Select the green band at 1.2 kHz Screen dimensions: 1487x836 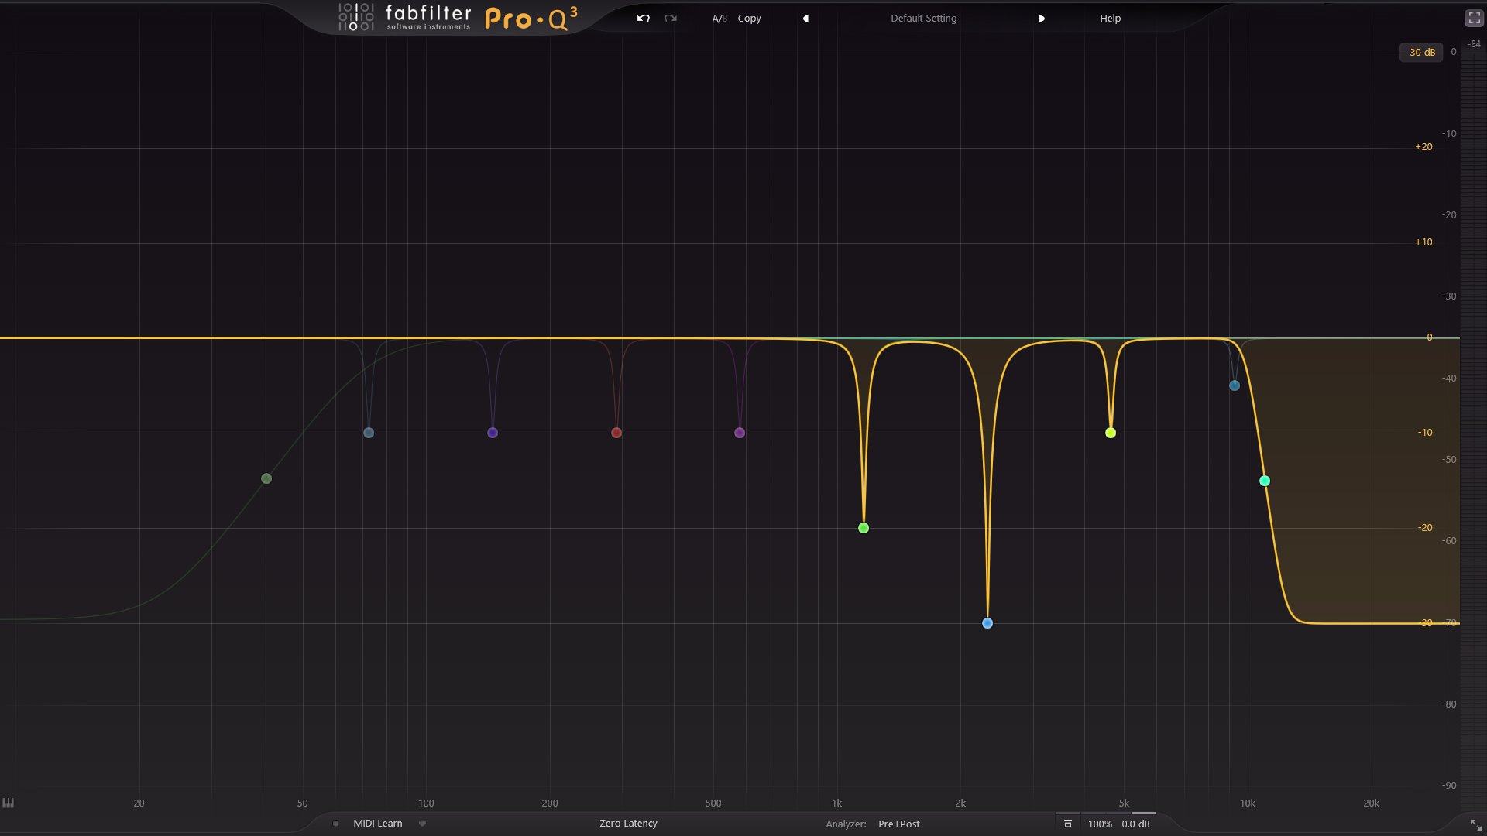coord(864,528)
